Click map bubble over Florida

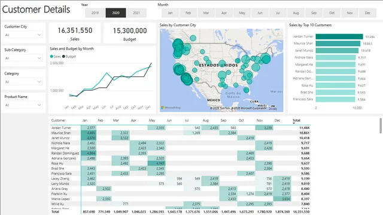point(247,90)
